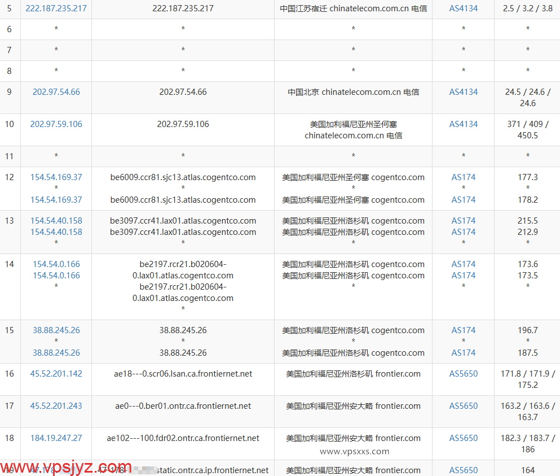Open the IP link 222.187.235.217
Image resolution: width=560 pixels, height=476 pixels.
coord(56,8)
